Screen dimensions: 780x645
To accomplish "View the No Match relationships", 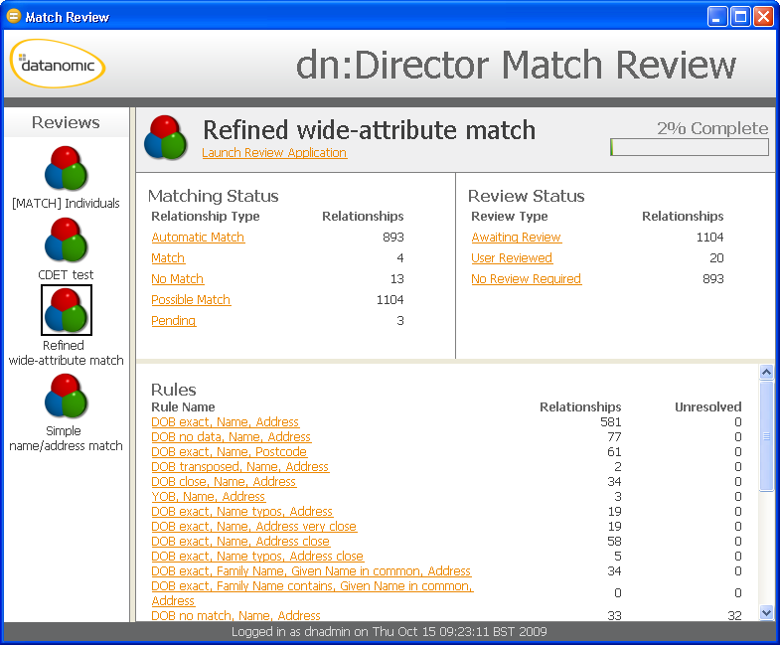I will click(177, 279).
